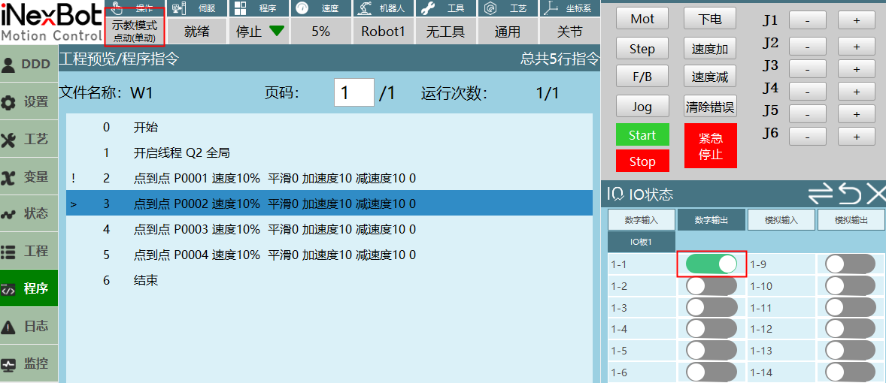Open 程序 program page in sidebar
Screen dimensions: 886x383
(29, 289)
